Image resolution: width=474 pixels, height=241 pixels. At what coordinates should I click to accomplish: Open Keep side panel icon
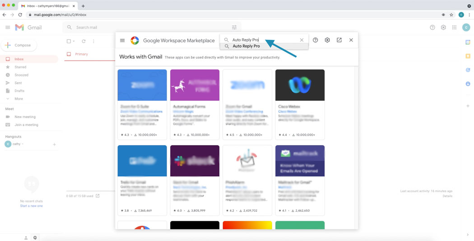click(x=468, y=56)
